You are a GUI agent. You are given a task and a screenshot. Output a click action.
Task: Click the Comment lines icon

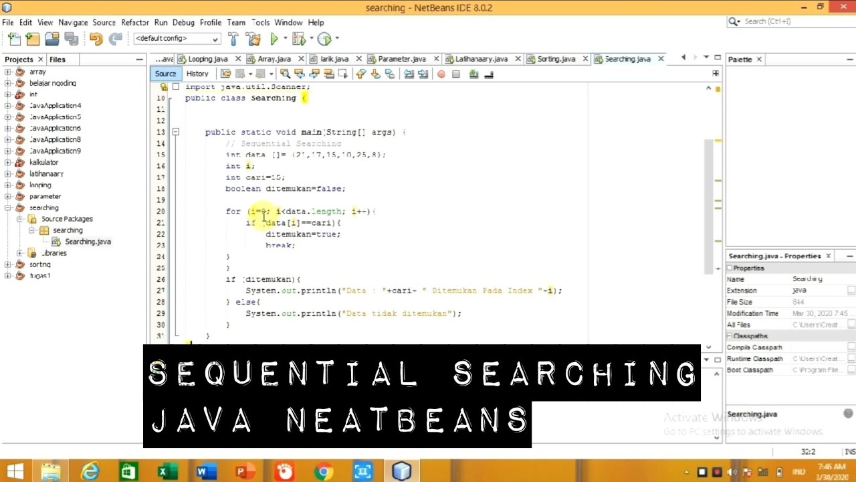[x=474, y=74]
